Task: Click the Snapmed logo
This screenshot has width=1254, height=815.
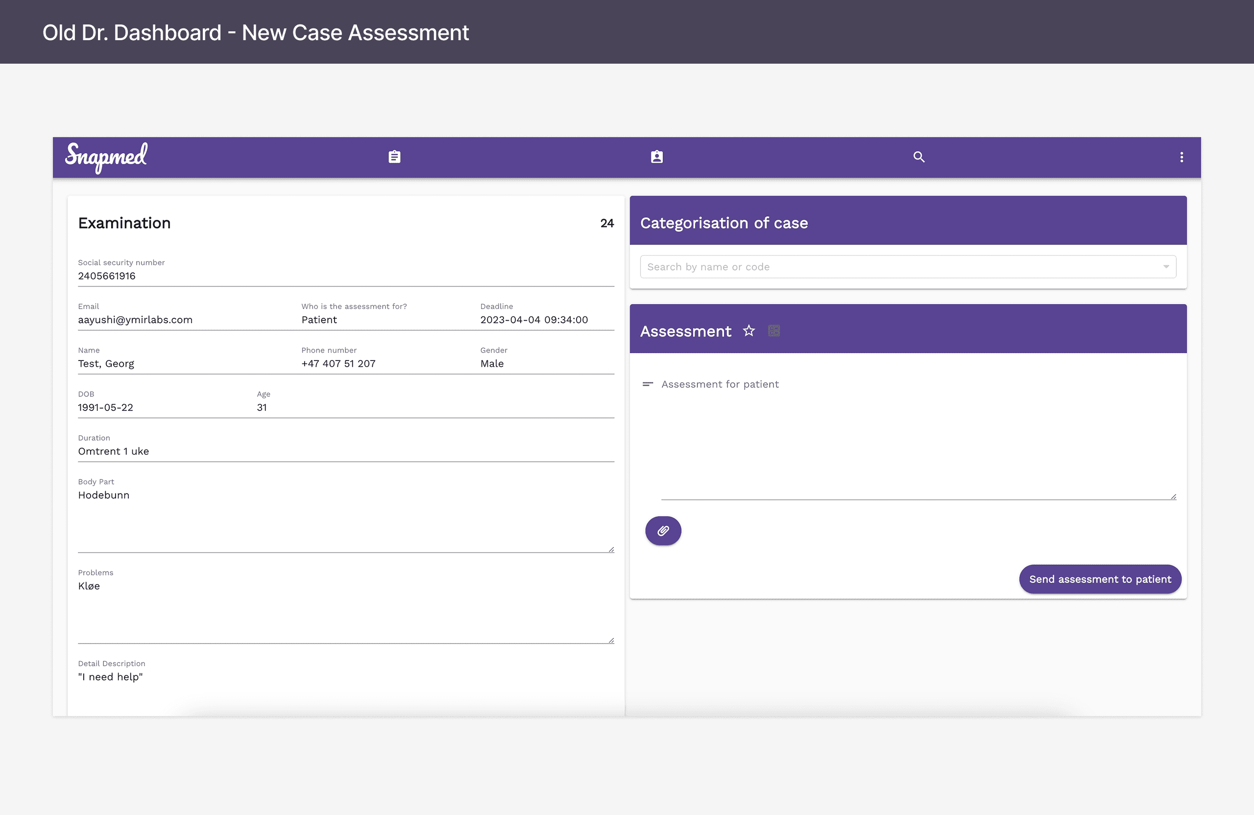Action: 106,156
